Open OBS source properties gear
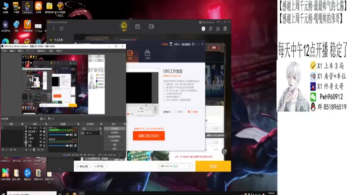This screenshot has height=195, width=347. click(34, 149)
